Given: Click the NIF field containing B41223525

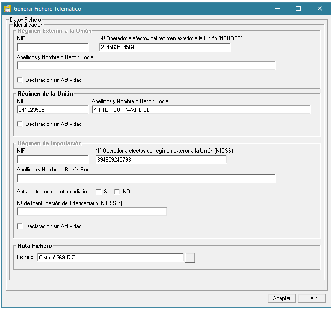Looking at the screenshot, I should click(x=52, y=110).
